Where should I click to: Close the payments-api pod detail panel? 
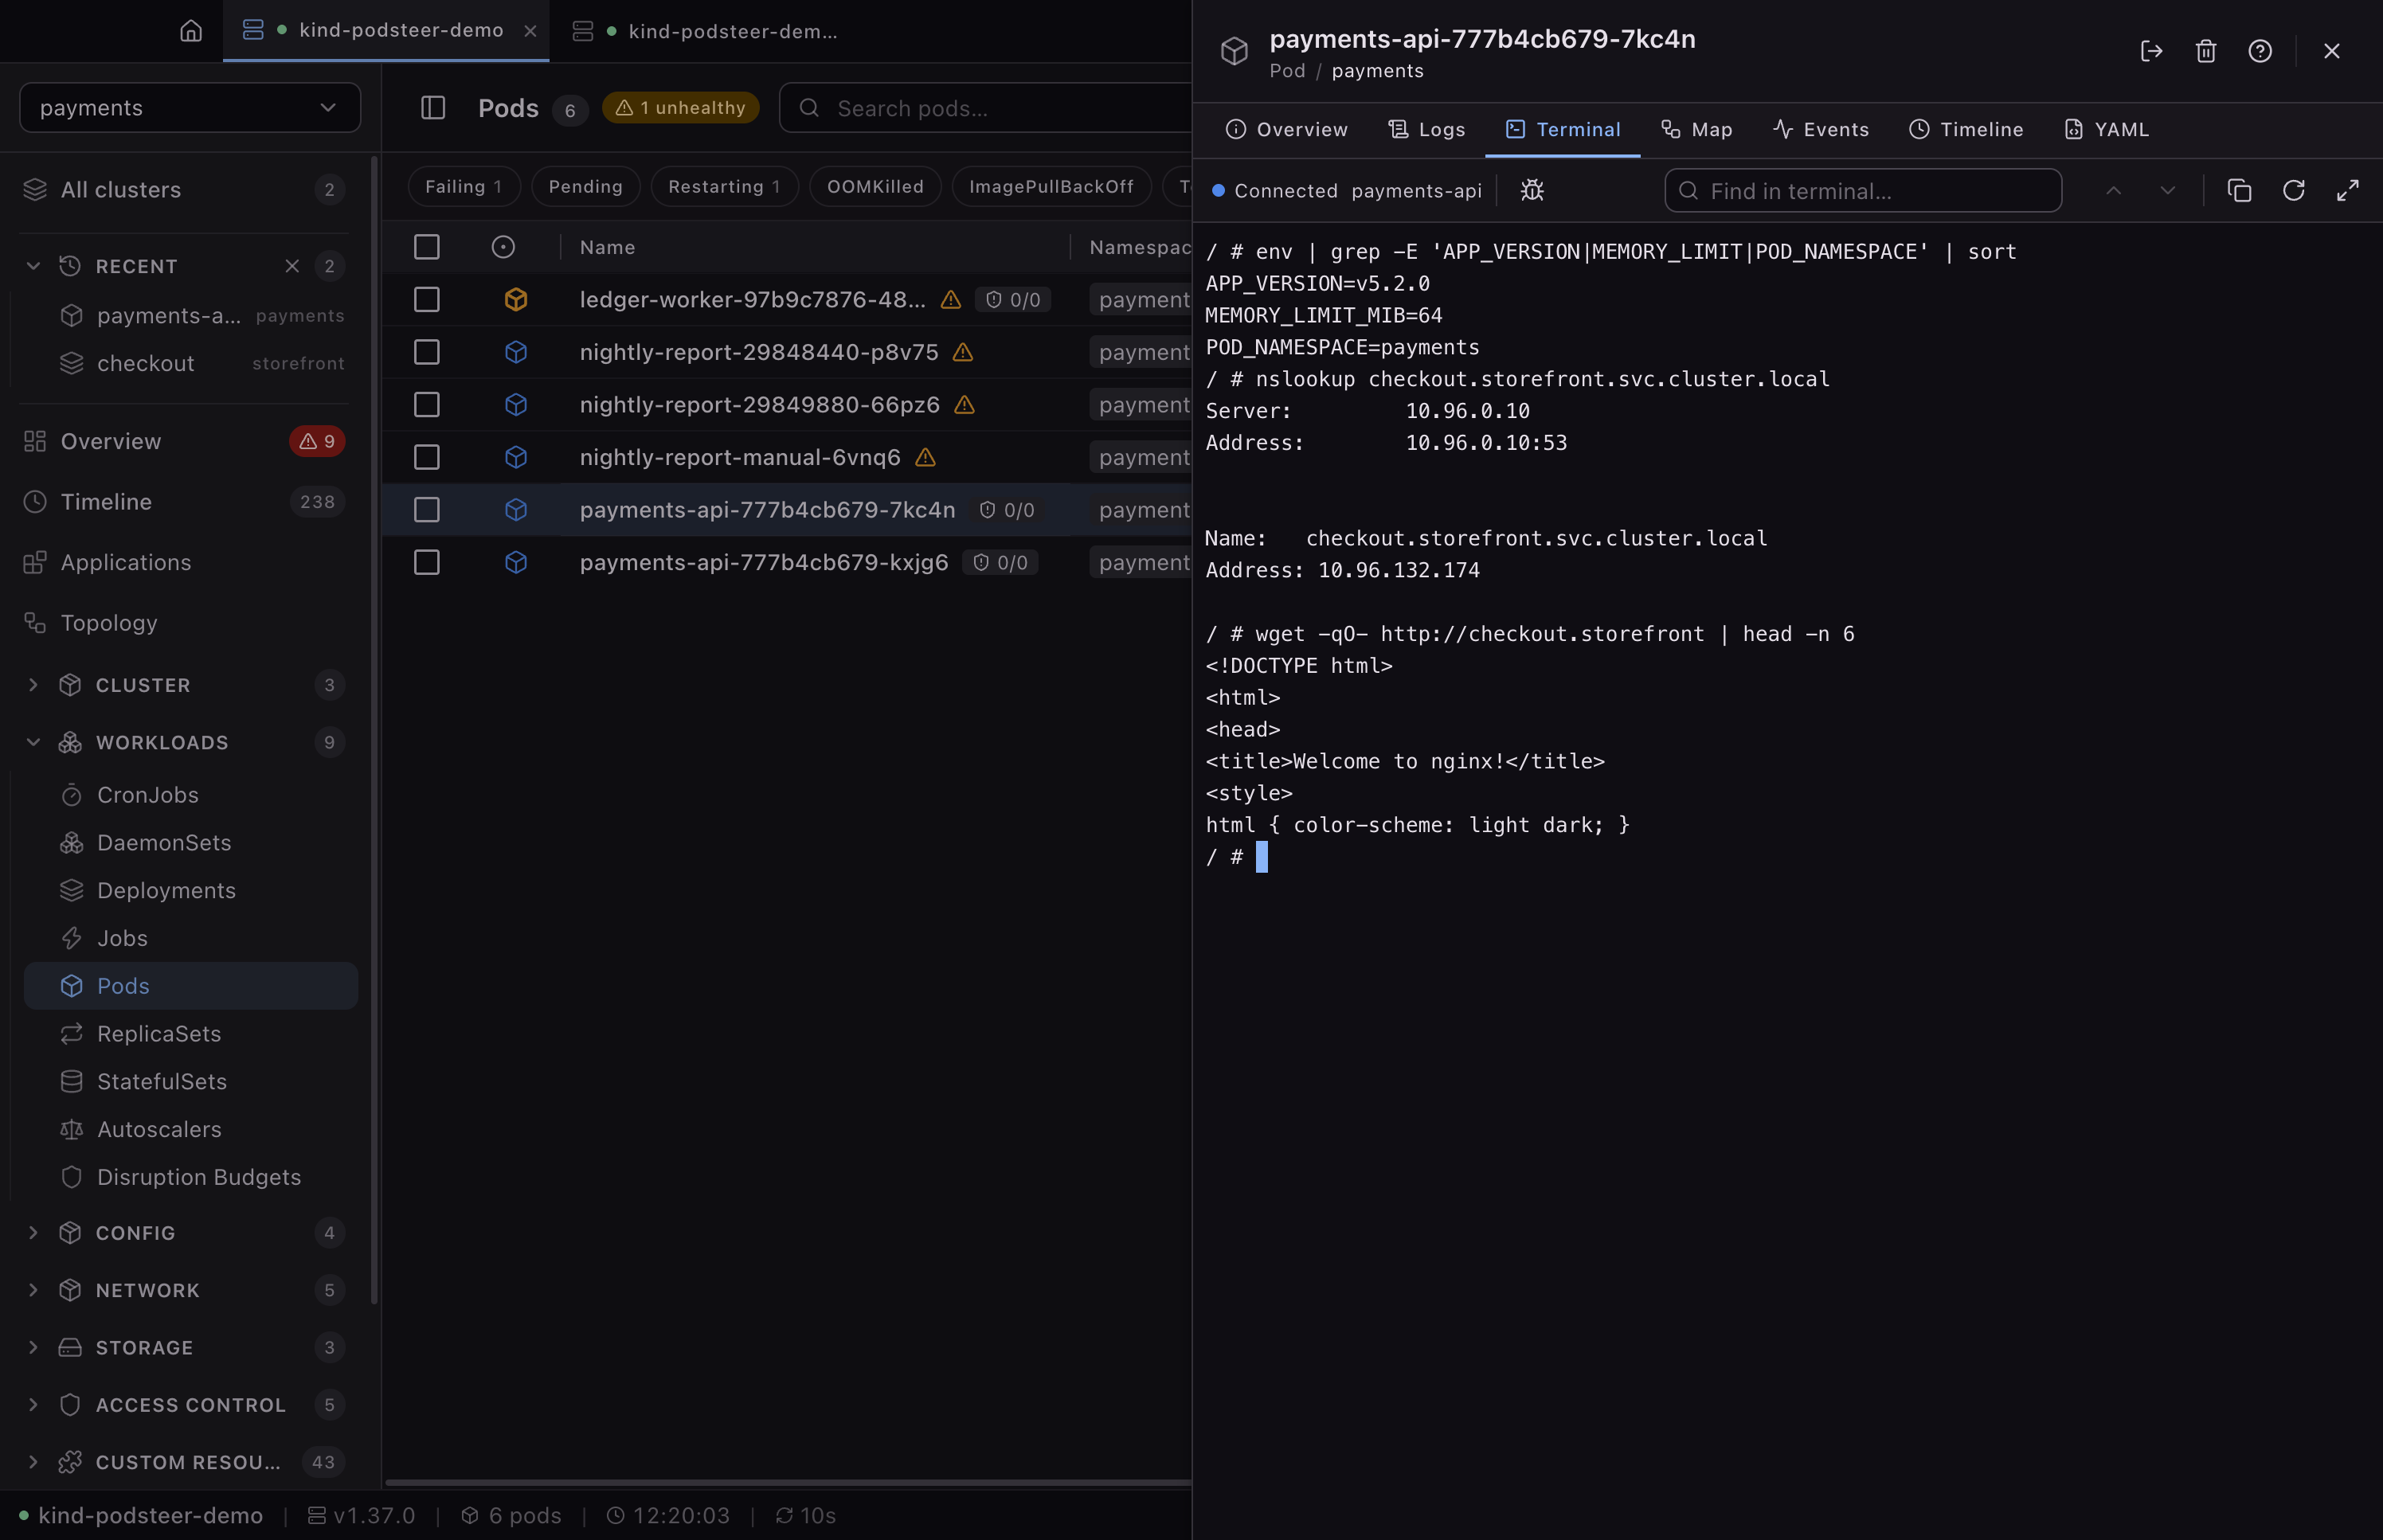2332,51
